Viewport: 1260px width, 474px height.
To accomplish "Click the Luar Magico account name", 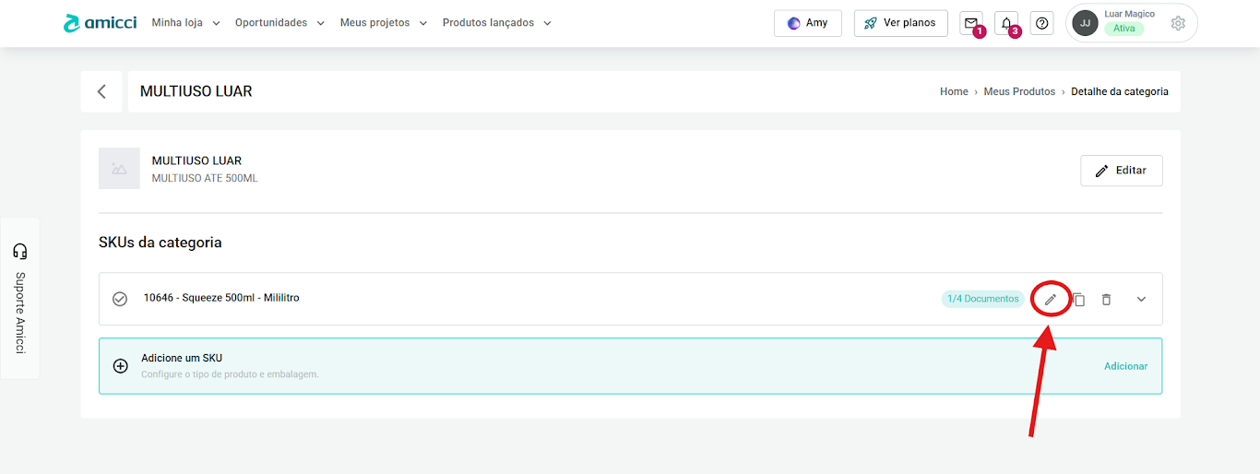I will click(x=1129, y=14).
